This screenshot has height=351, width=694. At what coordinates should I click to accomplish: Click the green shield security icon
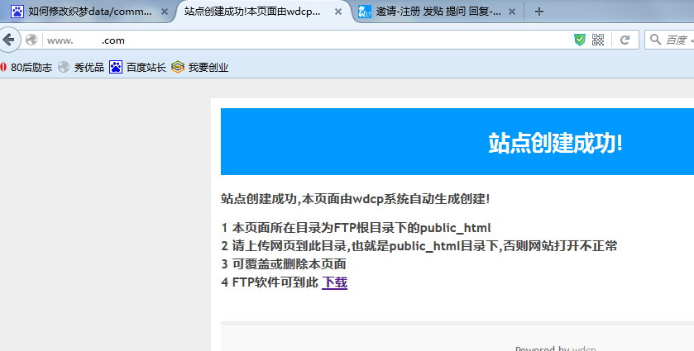[x=580, y=40]
